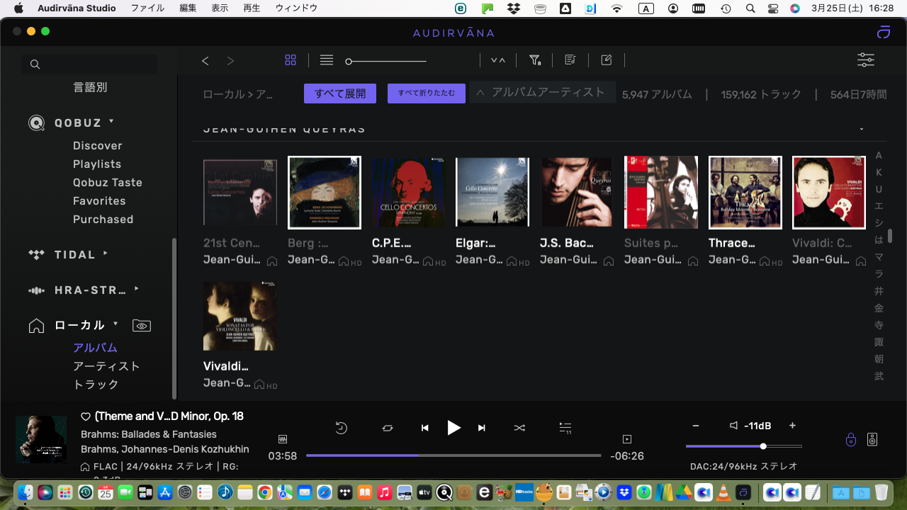Open the 再生 menu
This screenshot has width=907, height=510.
252,8
